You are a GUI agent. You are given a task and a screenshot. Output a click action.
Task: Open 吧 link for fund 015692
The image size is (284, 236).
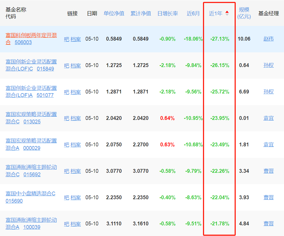click(x=67, y=171)
